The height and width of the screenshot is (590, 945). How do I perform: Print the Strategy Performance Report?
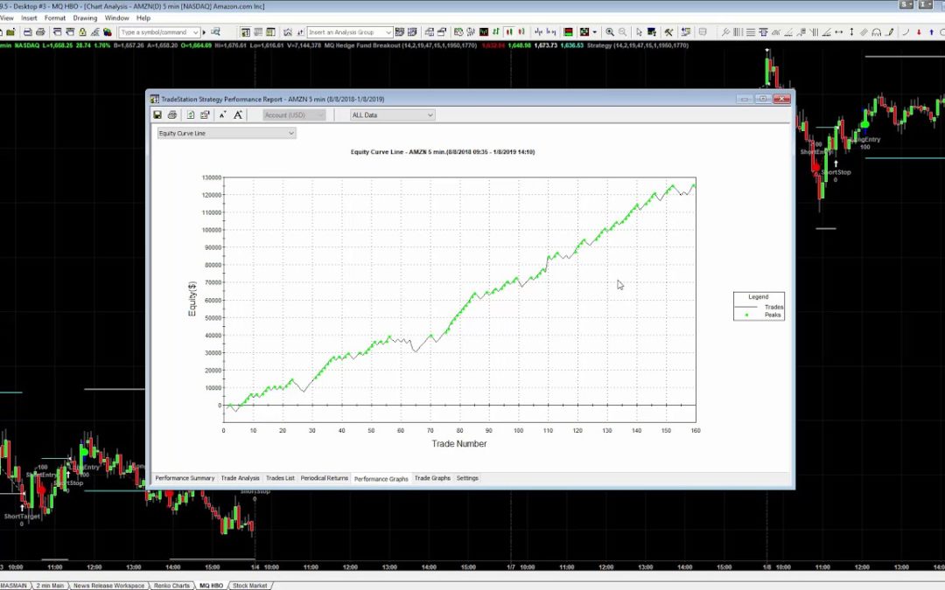[171, 115]
